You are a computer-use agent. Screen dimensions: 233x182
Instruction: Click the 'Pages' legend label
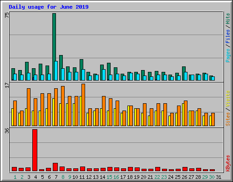pyautogui.click(x=228, y=56)
